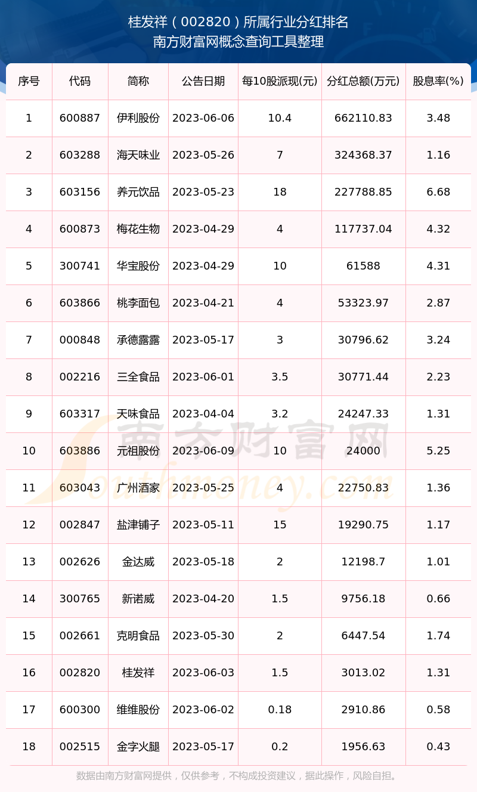This screenshot has height=792, width=477.
Task: Select the name 元祖股份
Action: coord(138,451)
